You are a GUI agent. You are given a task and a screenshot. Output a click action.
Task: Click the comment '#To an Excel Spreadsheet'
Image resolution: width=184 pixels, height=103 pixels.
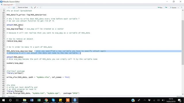(x=19, y=11)
